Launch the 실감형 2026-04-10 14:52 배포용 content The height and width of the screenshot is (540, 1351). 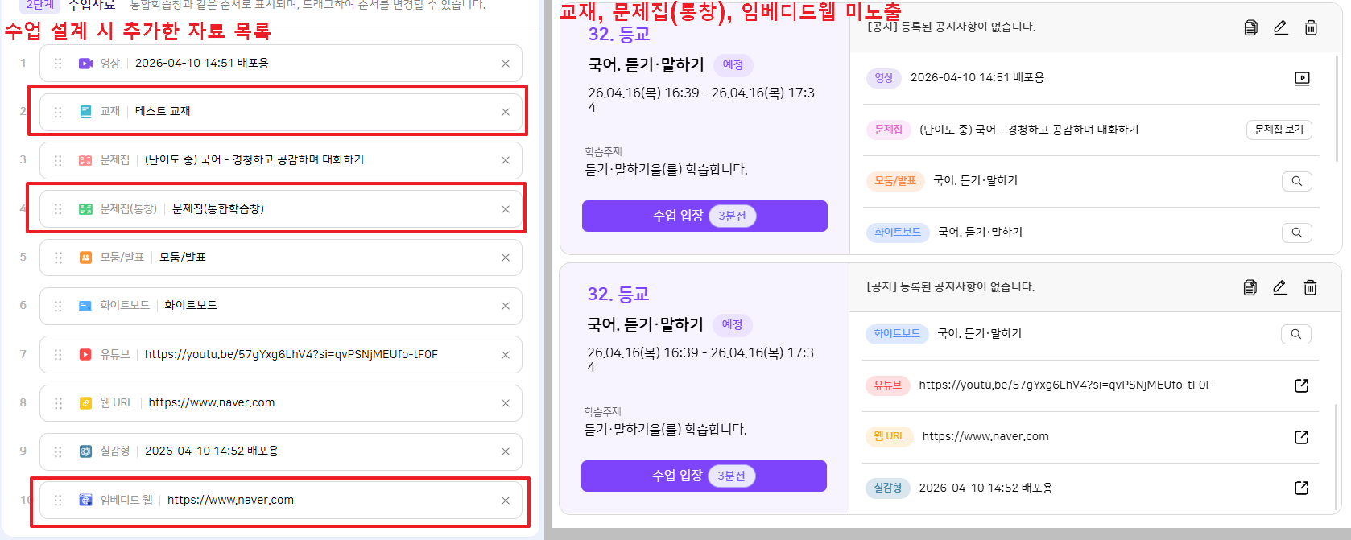pyautogui.click(x=1301, y=488)
